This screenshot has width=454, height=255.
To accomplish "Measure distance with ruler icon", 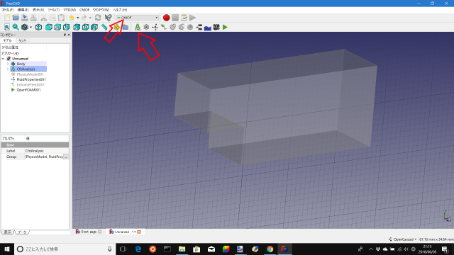I will tap(104, 27).
